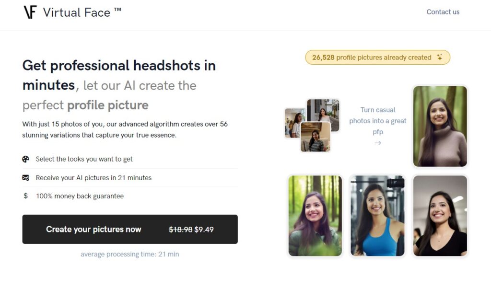This screenshot has width=491, height=300.
Task: Open the headshot of woman in beige sweater
Action: 440,127
